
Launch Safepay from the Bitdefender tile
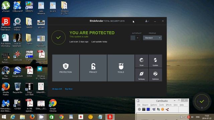pos(141,75)
